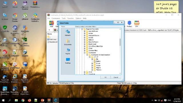The height and width of the screenshot is (103, 183).
Task: Expand Adobe folder node
Action: click(85, 33)
